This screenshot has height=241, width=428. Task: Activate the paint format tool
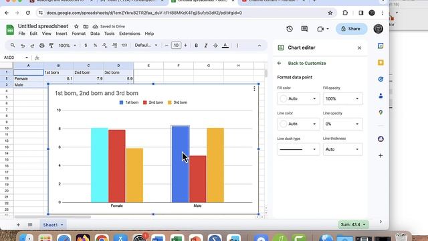click(51, 46)
